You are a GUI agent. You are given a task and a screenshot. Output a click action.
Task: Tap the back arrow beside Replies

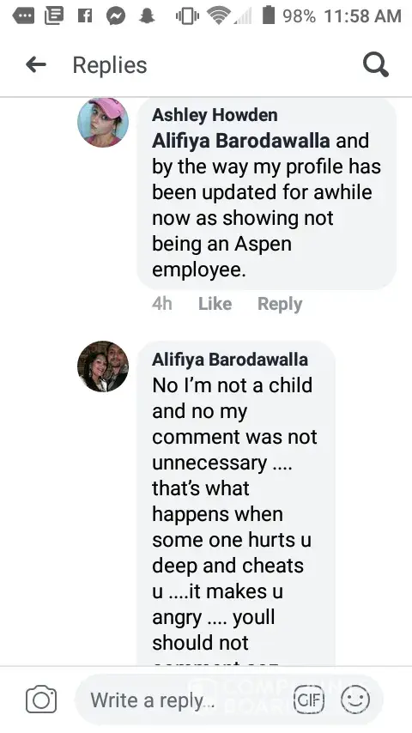[36, 65]
